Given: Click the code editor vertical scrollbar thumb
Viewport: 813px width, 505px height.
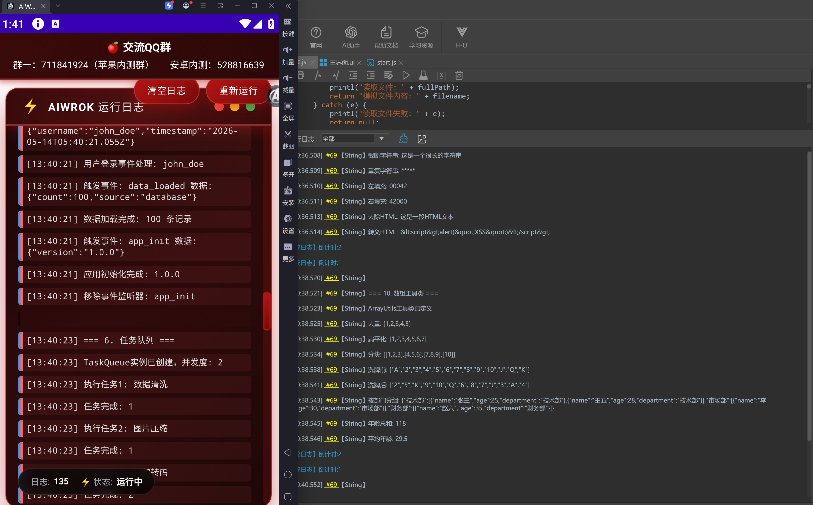Looking at the screenshot, I should [x=809, y=86].
